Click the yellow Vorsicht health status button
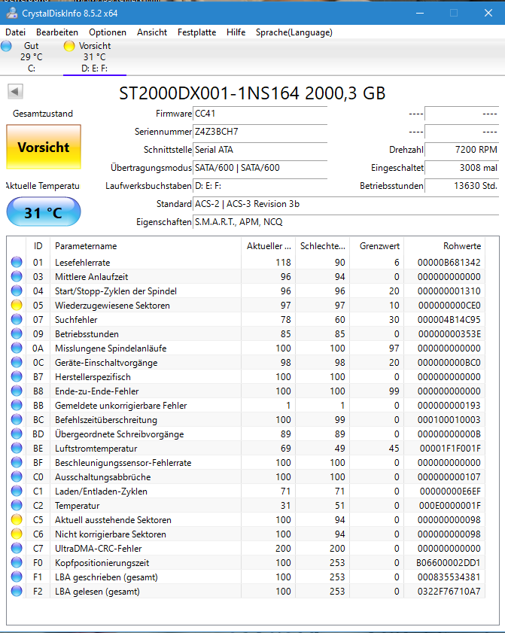 point(44,147)
